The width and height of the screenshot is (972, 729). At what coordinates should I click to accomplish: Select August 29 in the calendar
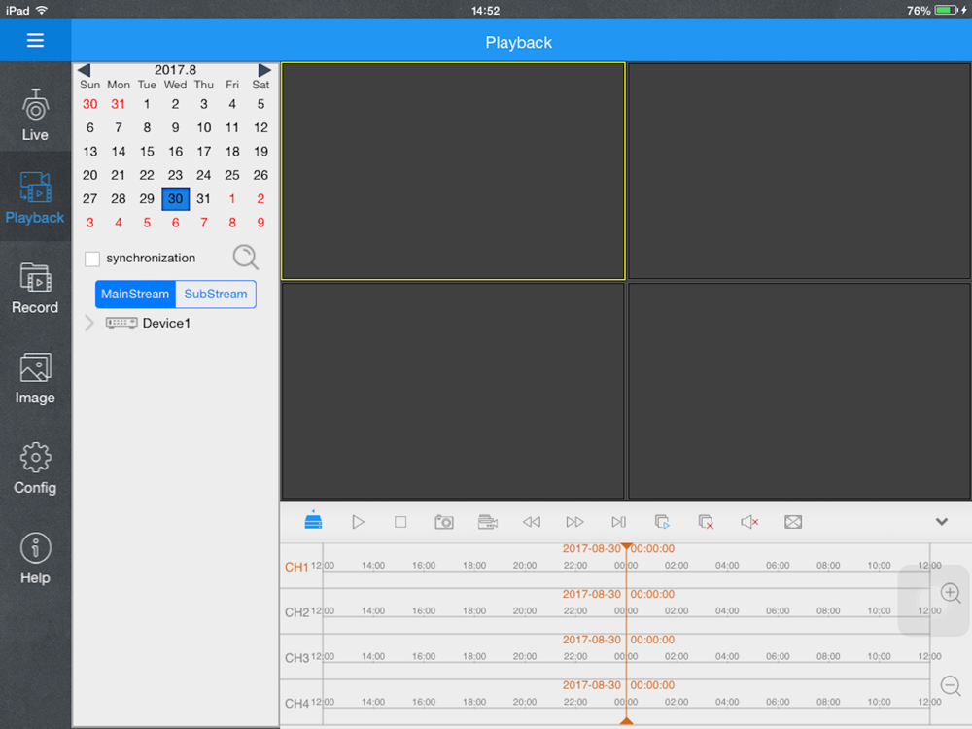(147, 199)
